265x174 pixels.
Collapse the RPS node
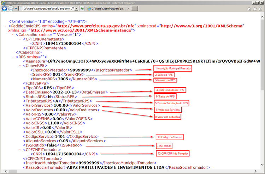click(13, 57)
